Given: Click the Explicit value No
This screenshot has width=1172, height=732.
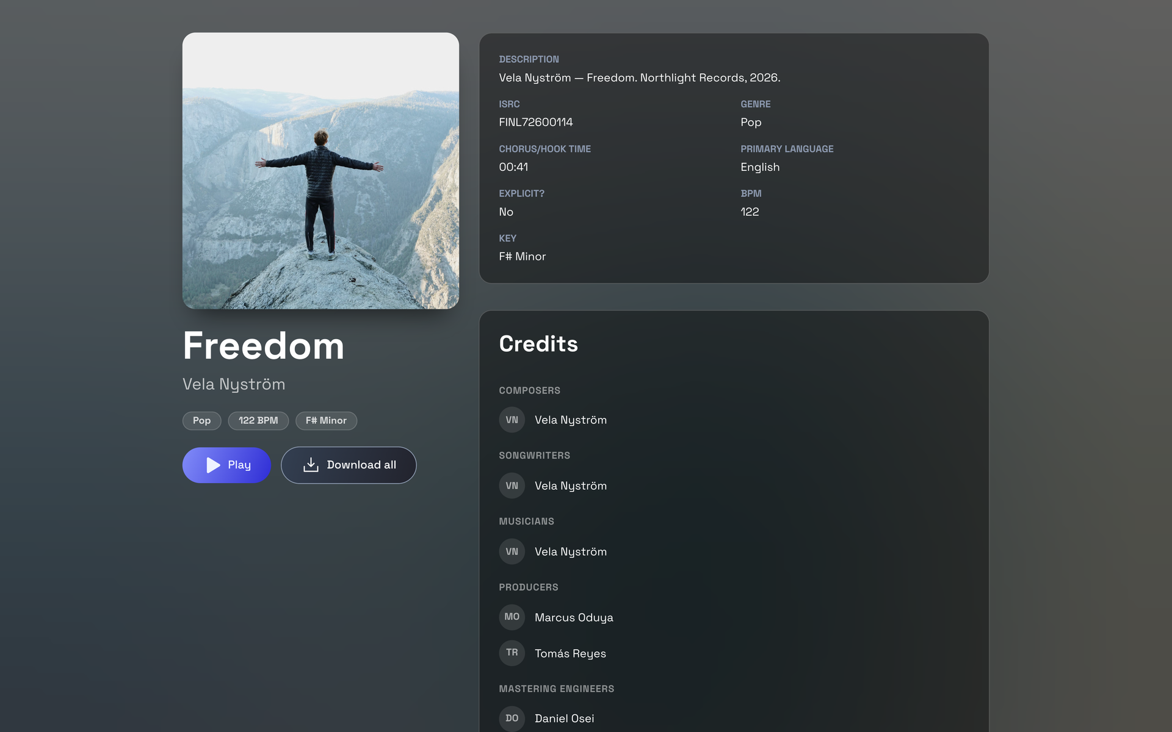Looking at the screenshot, I should 506,212.
